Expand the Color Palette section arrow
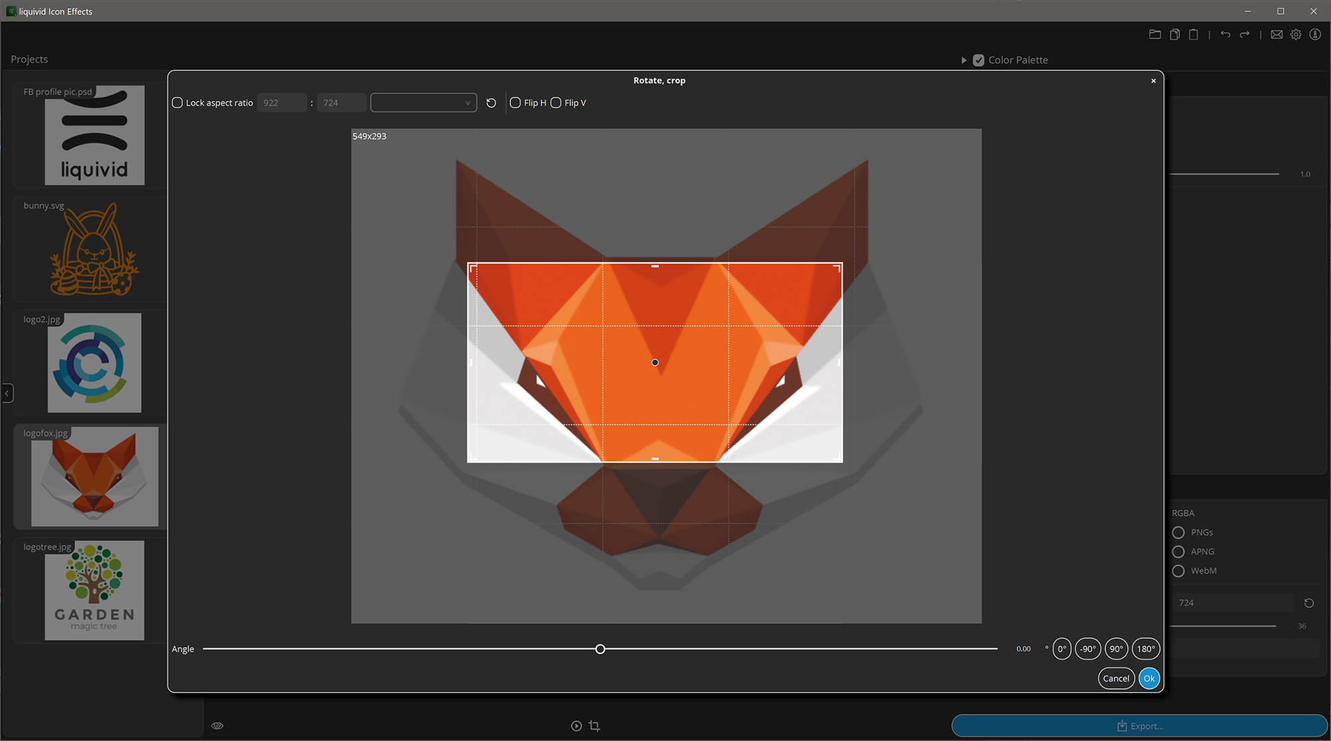This screenshot has height=741, width=1331. (x=964, y=60)
